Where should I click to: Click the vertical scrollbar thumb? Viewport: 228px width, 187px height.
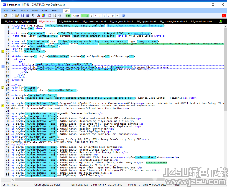(226, 69)
